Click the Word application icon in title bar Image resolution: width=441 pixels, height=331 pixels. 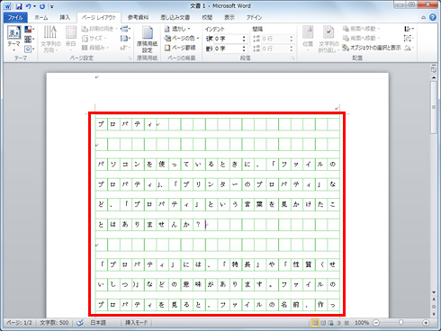[7, 6]
